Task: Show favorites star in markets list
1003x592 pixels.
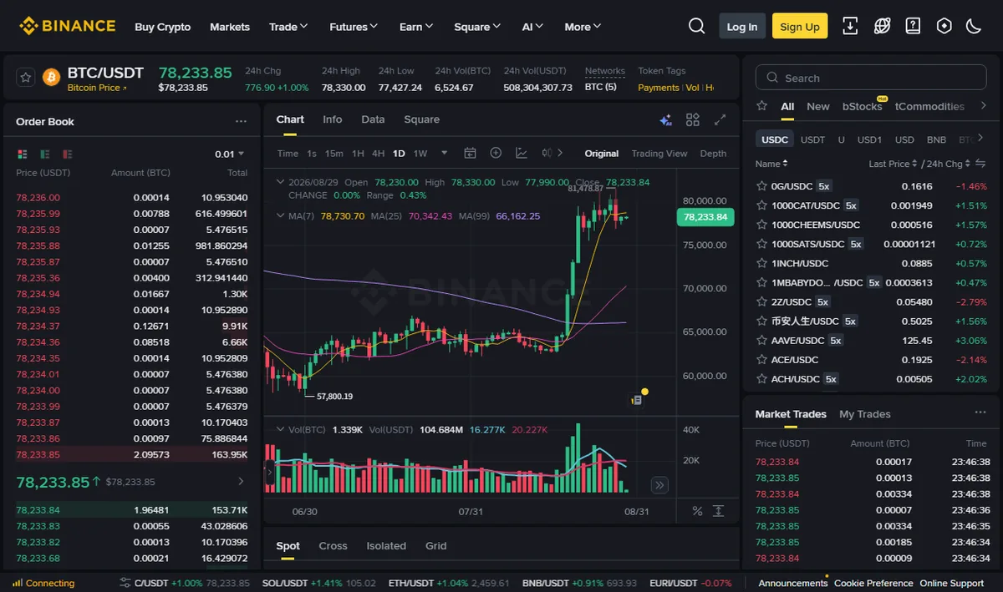Action: [x=761, y=106]
